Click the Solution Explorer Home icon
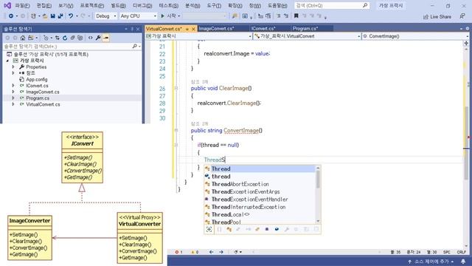This screenshot has width=472, height=266. click(x=23, y=38)
